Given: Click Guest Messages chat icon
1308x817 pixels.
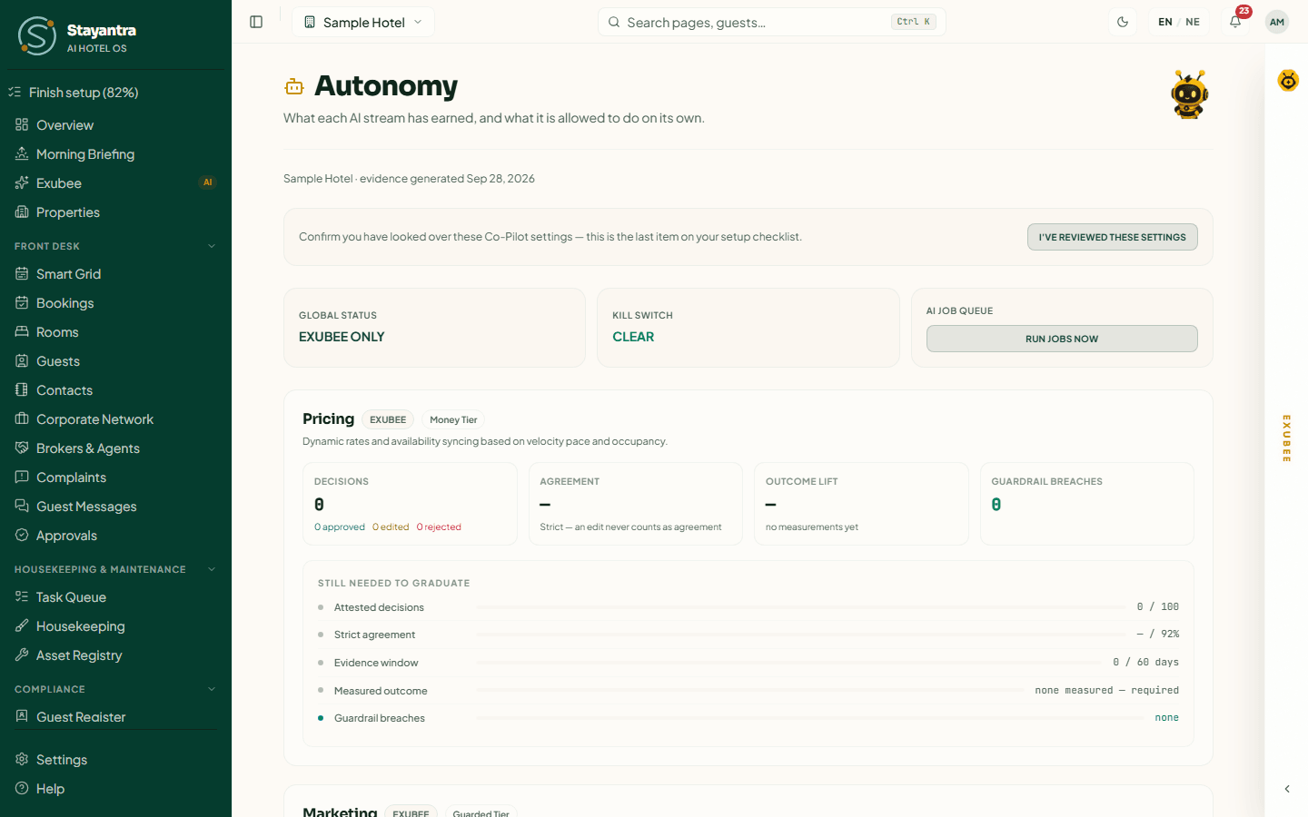Looking at the screenshot, I should tap(22, 506).
